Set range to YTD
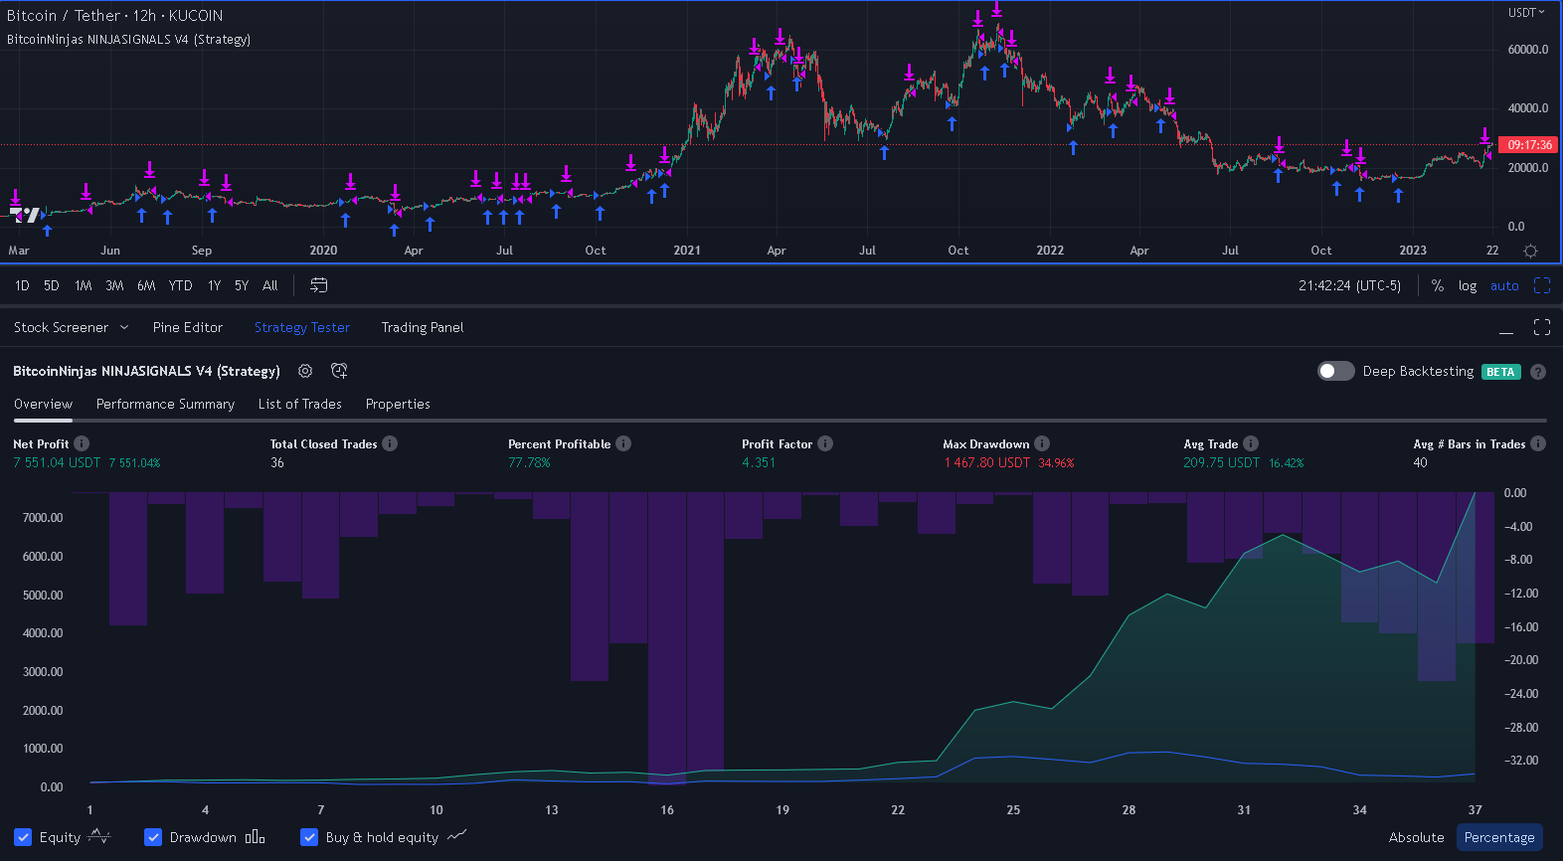1563x861 pixels. click(x=180, y=285)
